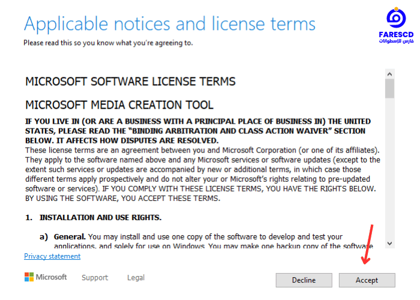The image size is (420, 300).
Task: Click the 'INSTALLATION AND USE RIGHTS.' section heading
Action: 100,217
